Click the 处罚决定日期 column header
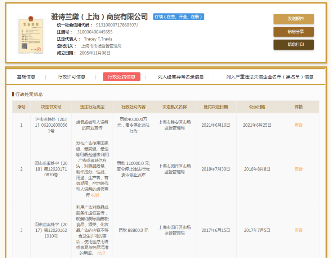331x258 pixels. (x=215, y=107)
